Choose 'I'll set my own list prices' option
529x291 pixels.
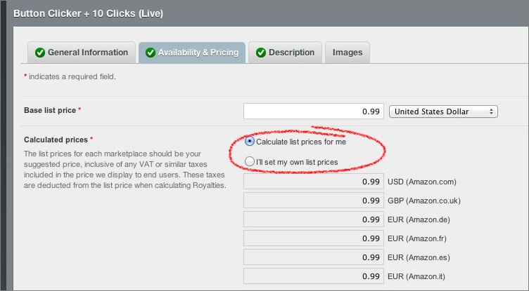click(x=250, y=162)
